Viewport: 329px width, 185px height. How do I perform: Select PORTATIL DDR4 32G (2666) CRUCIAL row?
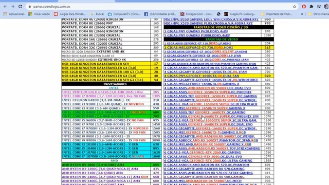tap(112, 48)
